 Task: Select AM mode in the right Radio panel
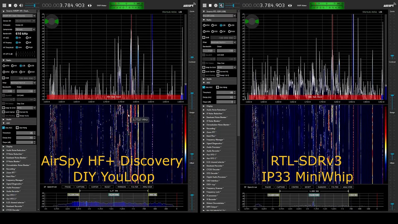(213, 25)
